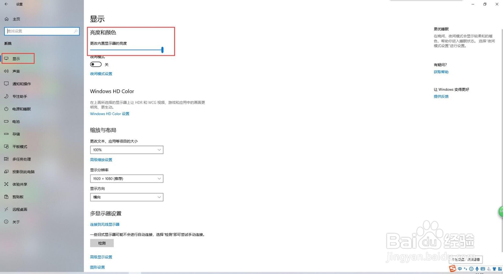Image resolution: width=503 pixels, height=274 pixels.
Task: Expand the 100% scaling dropdown
Action: pos(127,150)
